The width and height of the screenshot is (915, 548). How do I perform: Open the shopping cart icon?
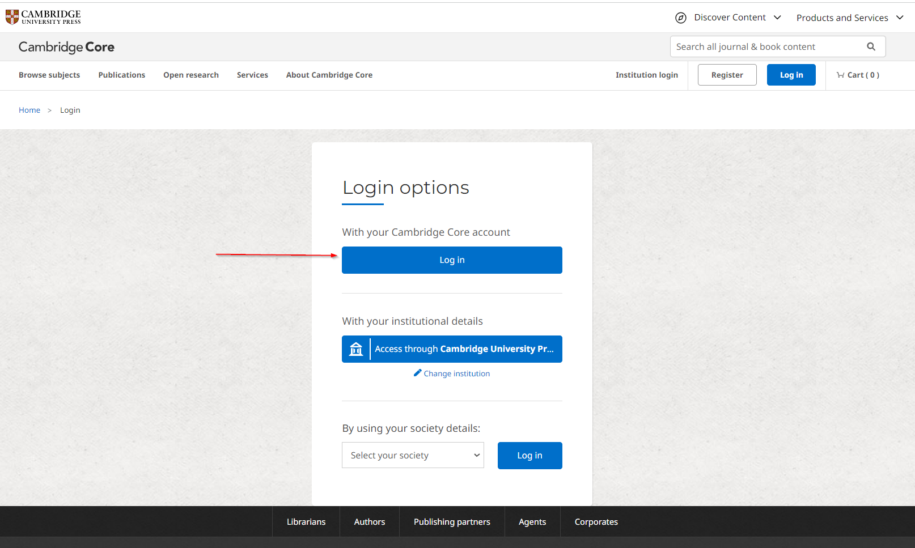(840, 75)
